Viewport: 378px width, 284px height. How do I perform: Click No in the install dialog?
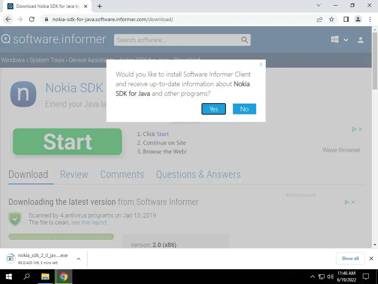[244, 109]
